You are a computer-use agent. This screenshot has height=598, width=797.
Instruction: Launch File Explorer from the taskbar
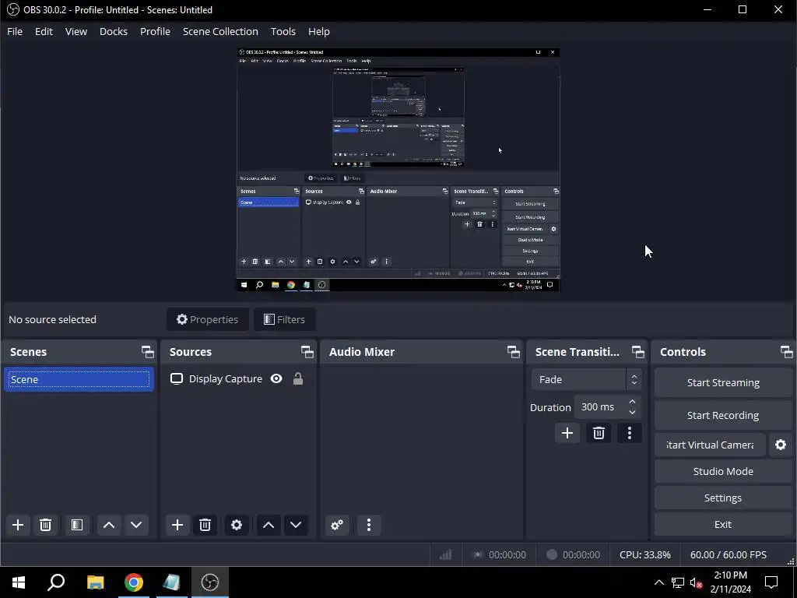click(95, 582)
